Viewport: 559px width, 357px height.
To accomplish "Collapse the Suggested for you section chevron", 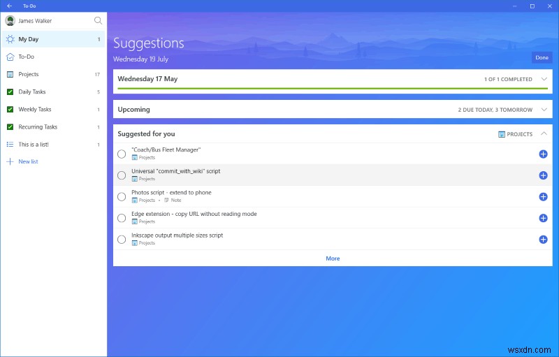I will click(x=544, y=133).
